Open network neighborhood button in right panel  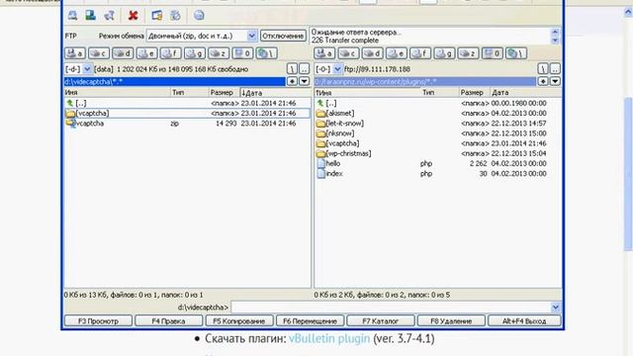coord(516,53)
